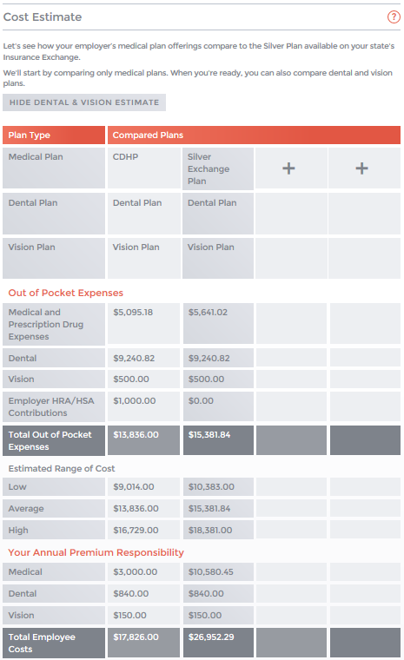Add a third plan using the first plus icon
The width and height of the screenshot is (404, 660).
[x=288, y=168]
